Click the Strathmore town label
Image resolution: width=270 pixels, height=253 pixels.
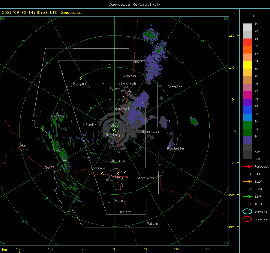pos(146,178)
